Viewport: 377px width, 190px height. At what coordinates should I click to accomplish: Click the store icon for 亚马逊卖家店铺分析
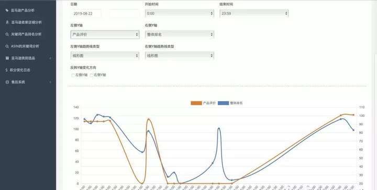7,22
